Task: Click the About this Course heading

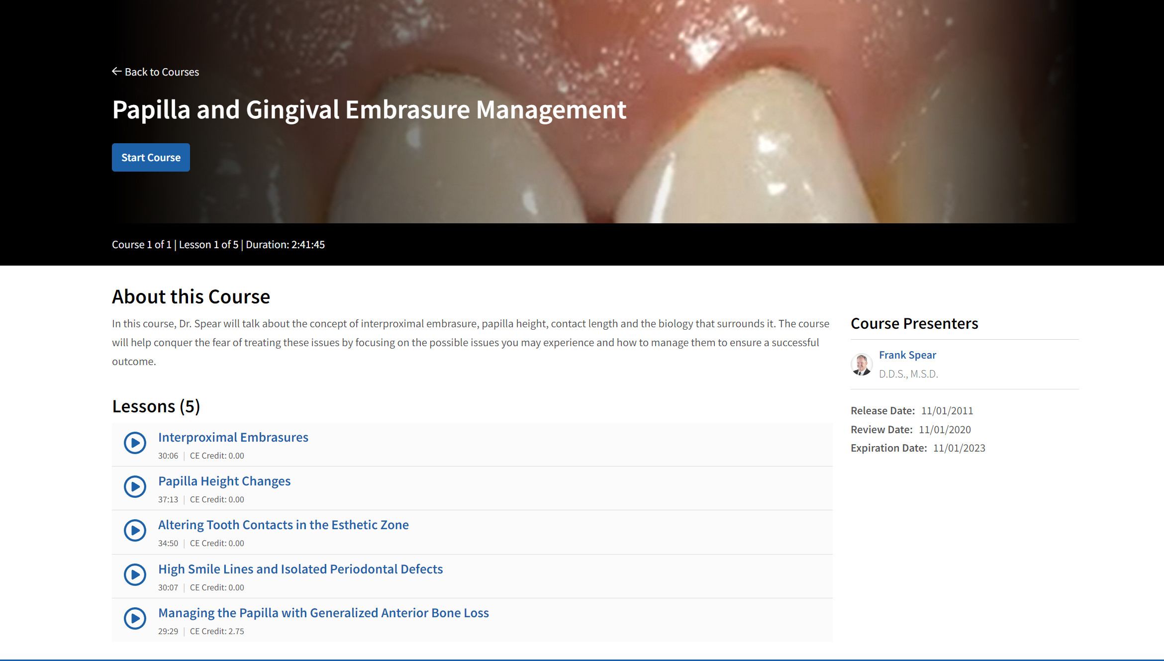Action: click(x=191, y=297)
